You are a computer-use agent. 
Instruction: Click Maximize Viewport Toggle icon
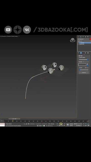(89, 126)
